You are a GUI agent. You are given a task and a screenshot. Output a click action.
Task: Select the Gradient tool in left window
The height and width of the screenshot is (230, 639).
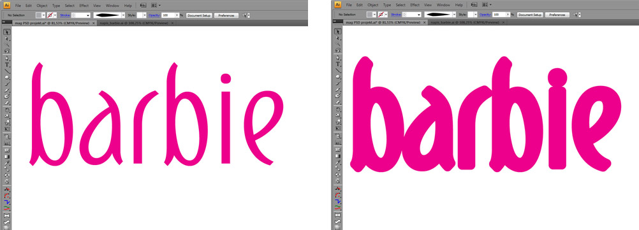7,156
